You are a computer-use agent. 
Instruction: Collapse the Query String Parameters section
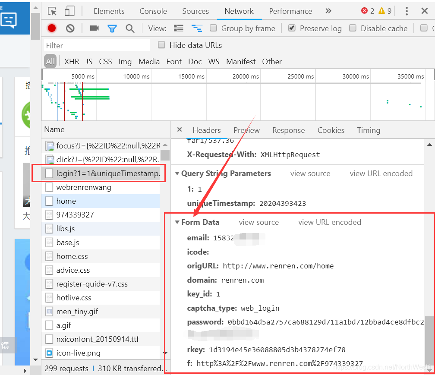(x=177, y=173)
